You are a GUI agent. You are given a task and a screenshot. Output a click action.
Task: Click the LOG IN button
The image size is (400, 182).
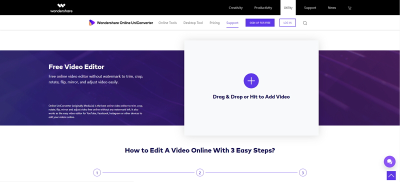click(287, 22)
